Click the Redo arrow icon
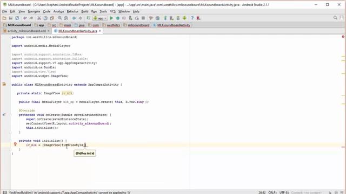 [31, 18]
